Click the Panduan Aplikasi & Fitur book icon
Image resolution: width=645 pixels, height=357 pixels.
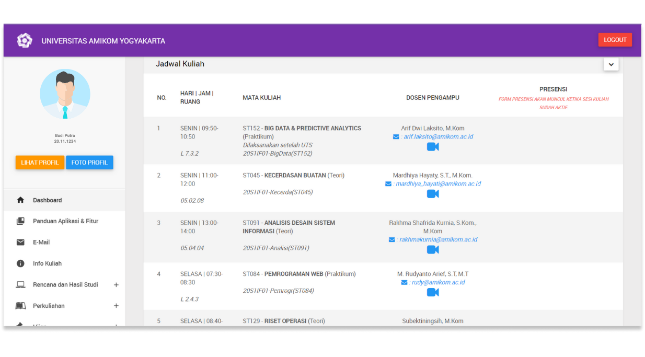click(20, 221)
